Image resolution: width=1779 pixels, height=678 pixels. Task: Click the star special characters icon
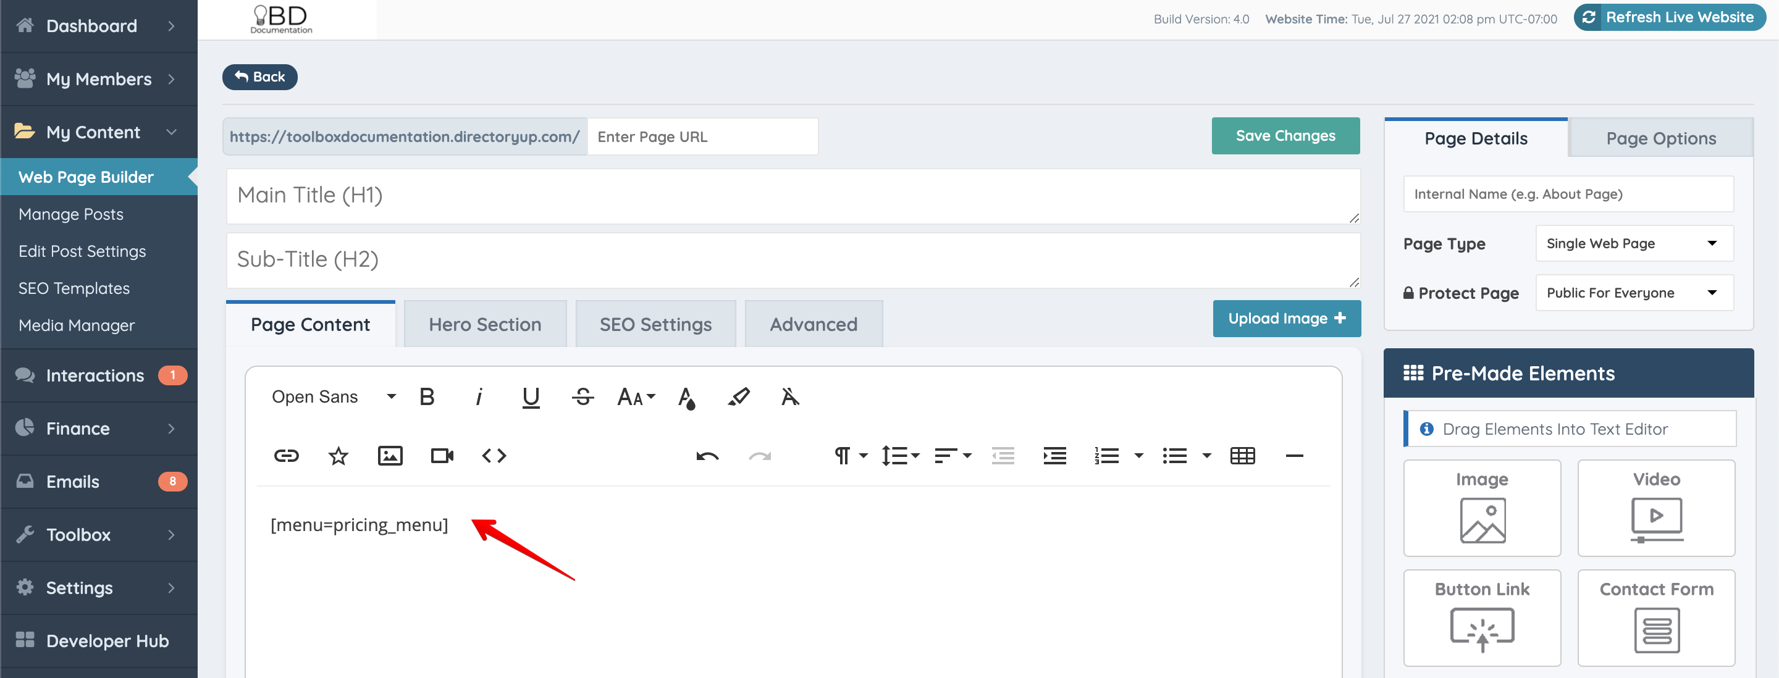tap(338, 456)
